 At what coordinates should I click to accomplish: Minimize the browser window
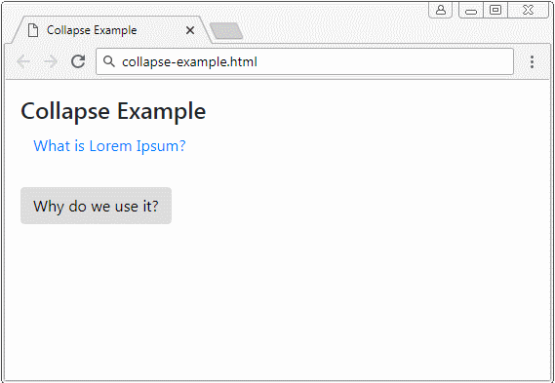pyautogui.click(x=471, y=11)
